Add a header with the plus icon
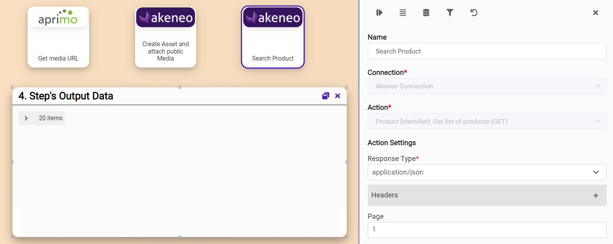Viewport: 613px width, 244px height. coord(595,196)
